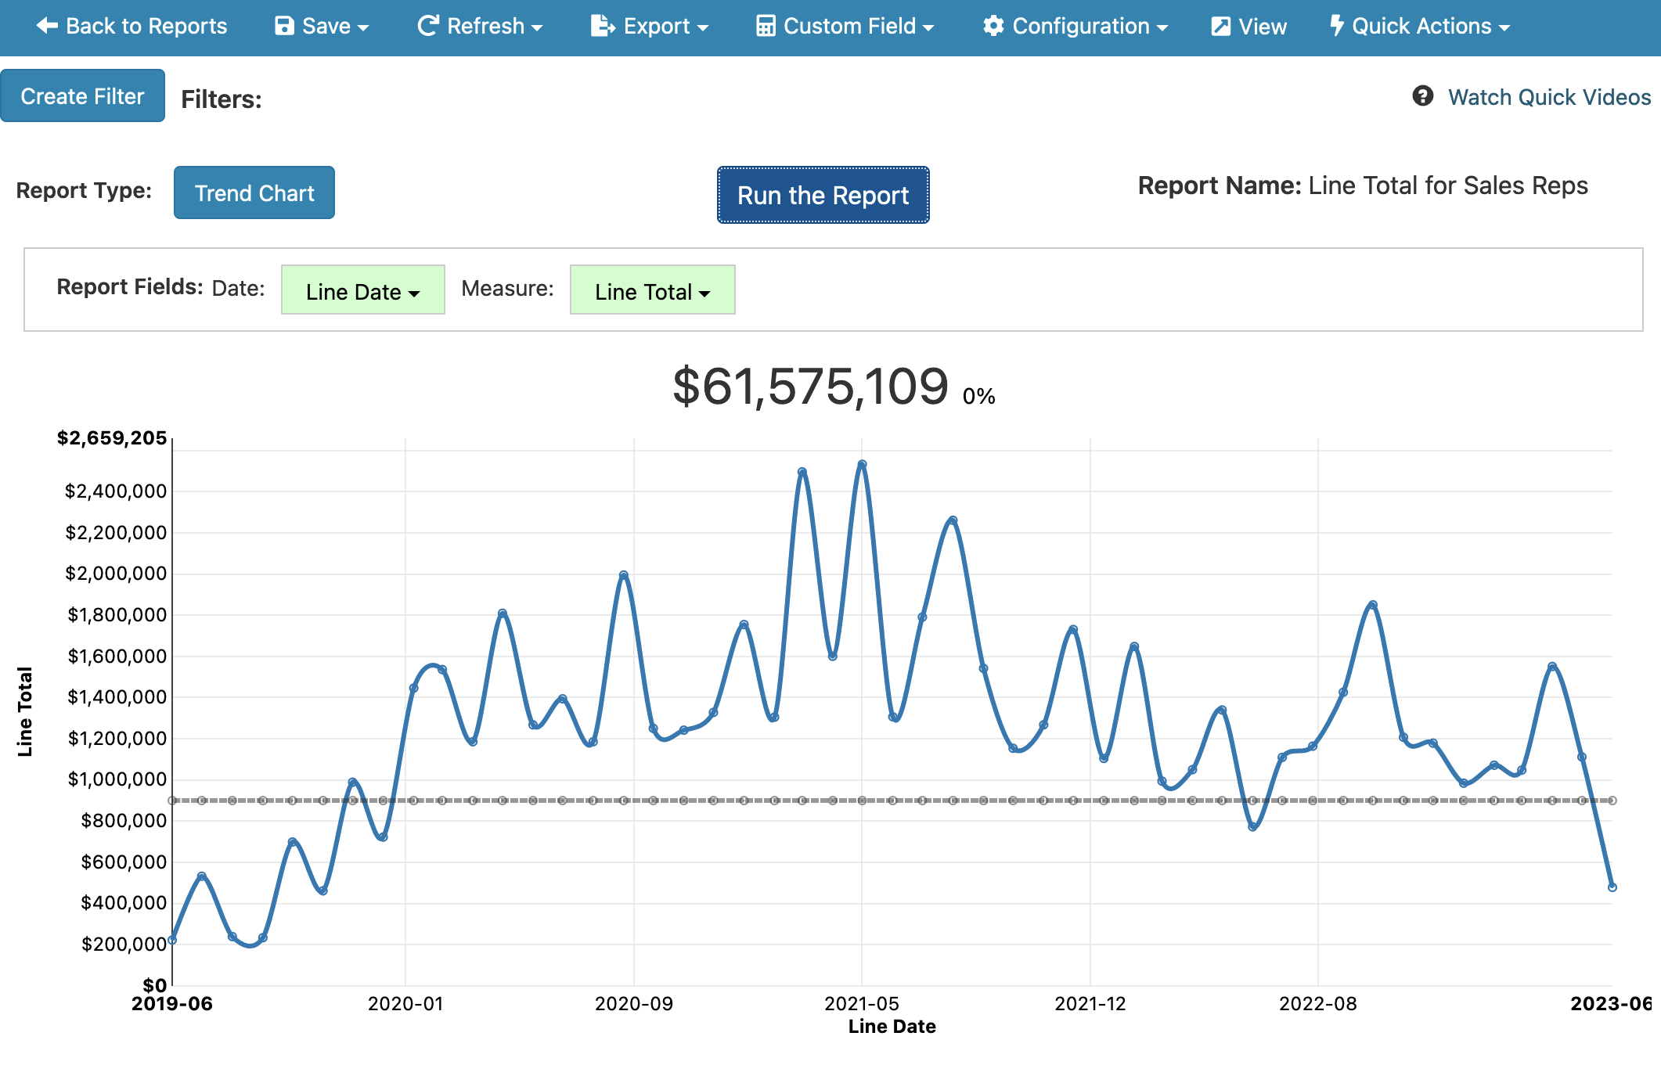Click the last data point at 2023-06
This screenshot has width=1661, height=1083.
[1612, 887]
